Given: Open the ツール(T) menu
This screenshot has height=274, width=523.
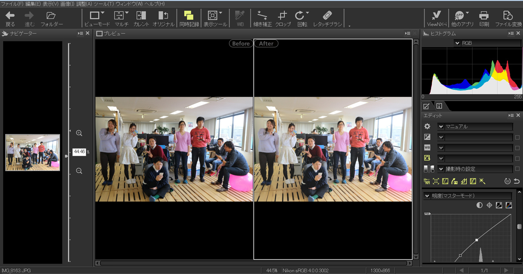Looking at the screenshot, I should tap(104, 4).
